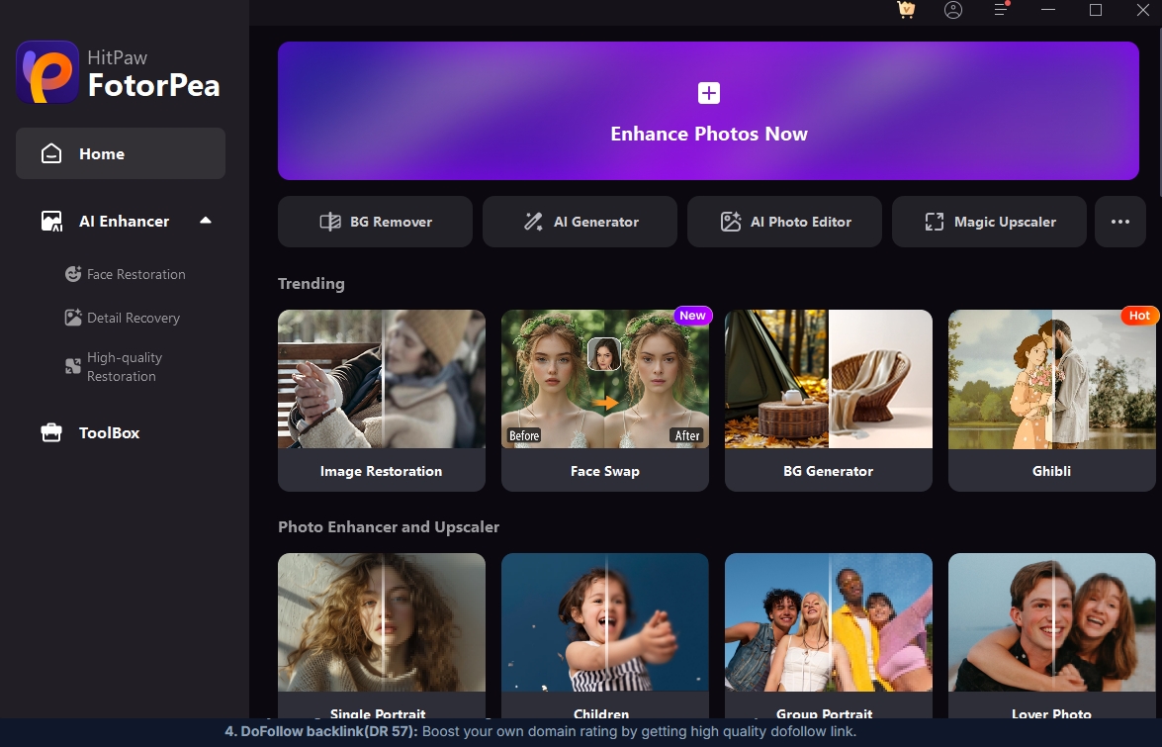The height and width of the screenshot is (747, 1162).
Task: Launch the AI Generator tool
Action: (x=580, y=222)
